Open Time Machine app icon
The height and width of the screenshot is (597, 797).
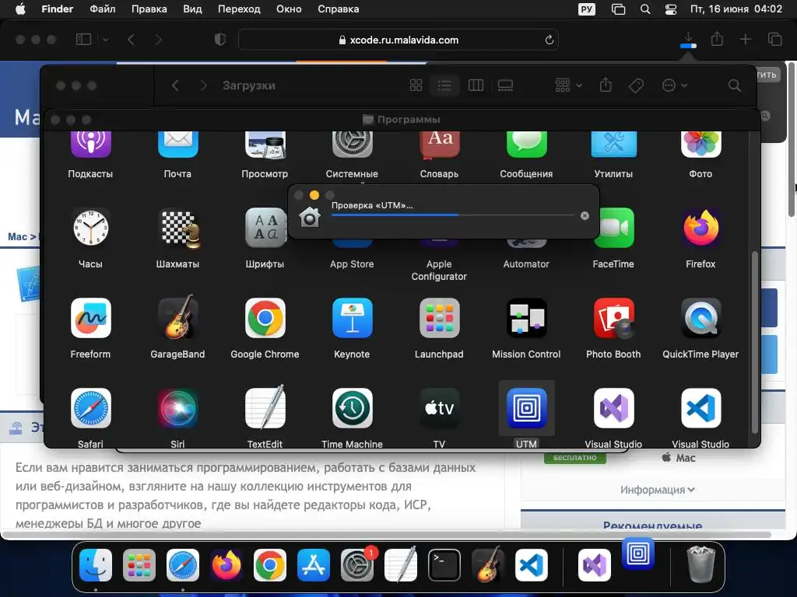click(x=352, y=409)
